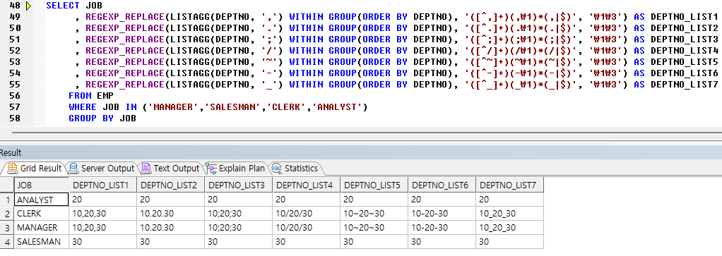Click CLERK's DEPTNO_LIST7 value 10_20_30
This screenshot has height=256, width=722.
pos(509,214)
